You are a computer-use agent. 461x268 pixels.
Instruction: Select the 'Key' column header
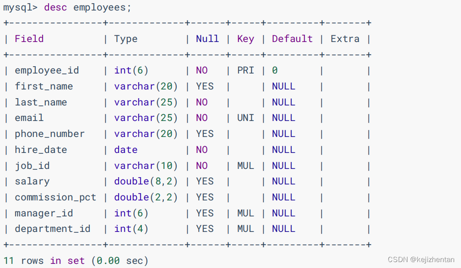(245, 39)
